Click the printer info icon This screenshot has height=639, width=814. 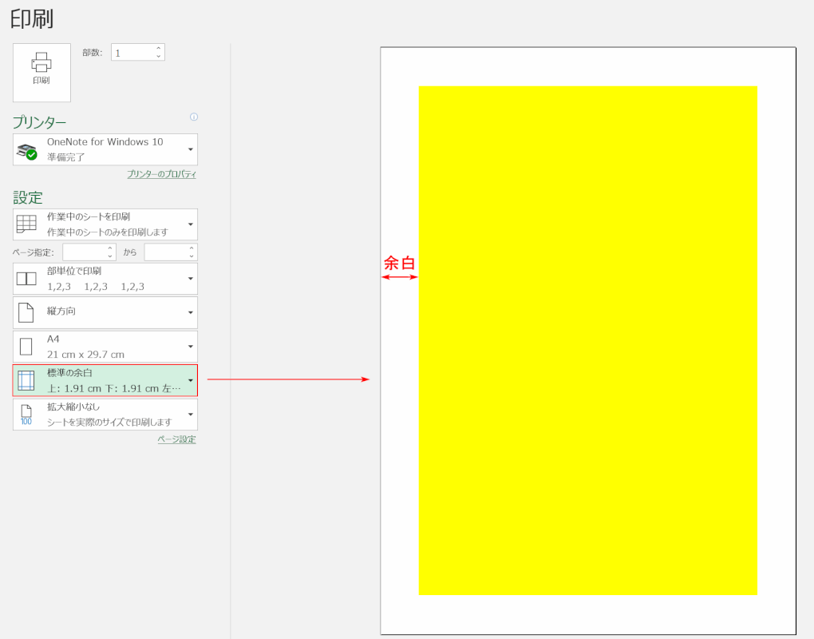194,117
